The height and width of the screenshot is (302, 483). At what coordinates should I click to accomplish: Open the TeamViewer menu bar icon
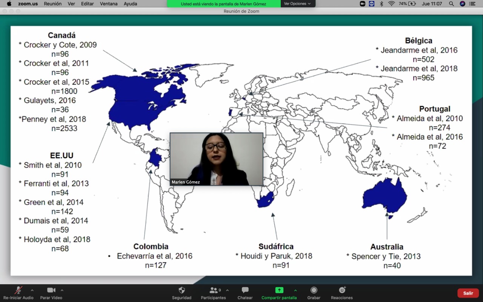coord(371,4)
